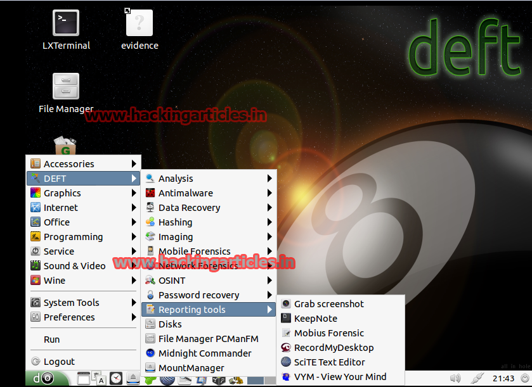Open the evidence desktop shortcut
532x387 pixels.
[x=139, y=30]
